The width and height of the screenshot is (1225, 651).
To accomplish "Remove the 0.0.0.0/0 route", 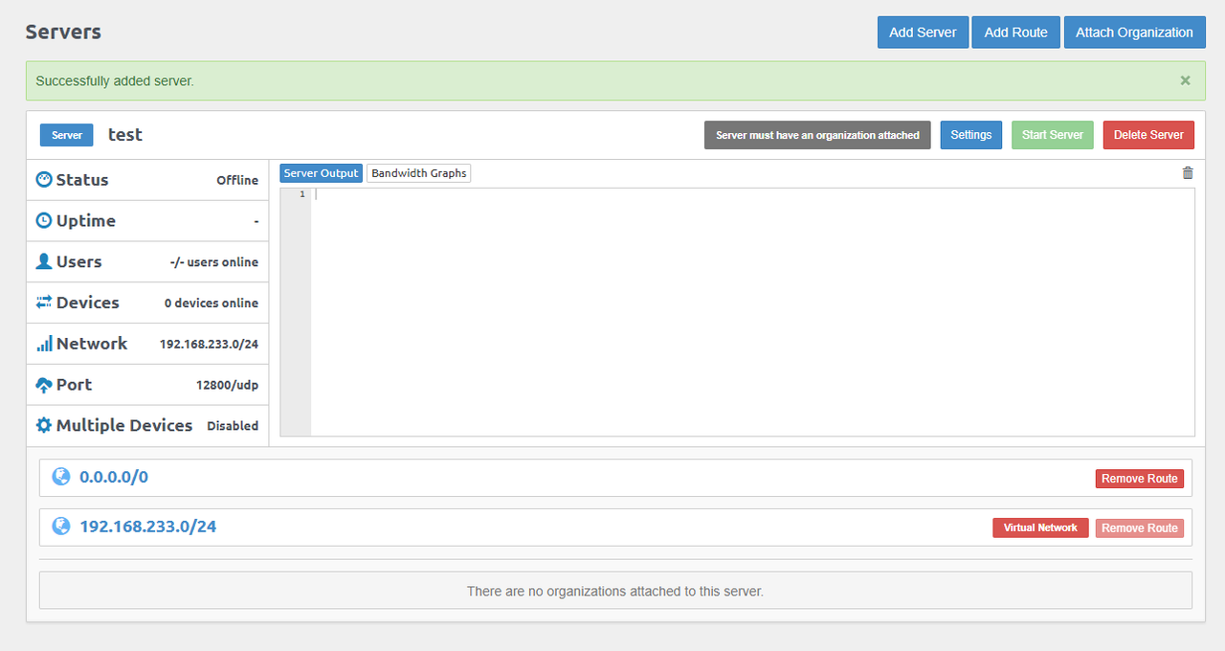I will click(x=1140, y=479).
